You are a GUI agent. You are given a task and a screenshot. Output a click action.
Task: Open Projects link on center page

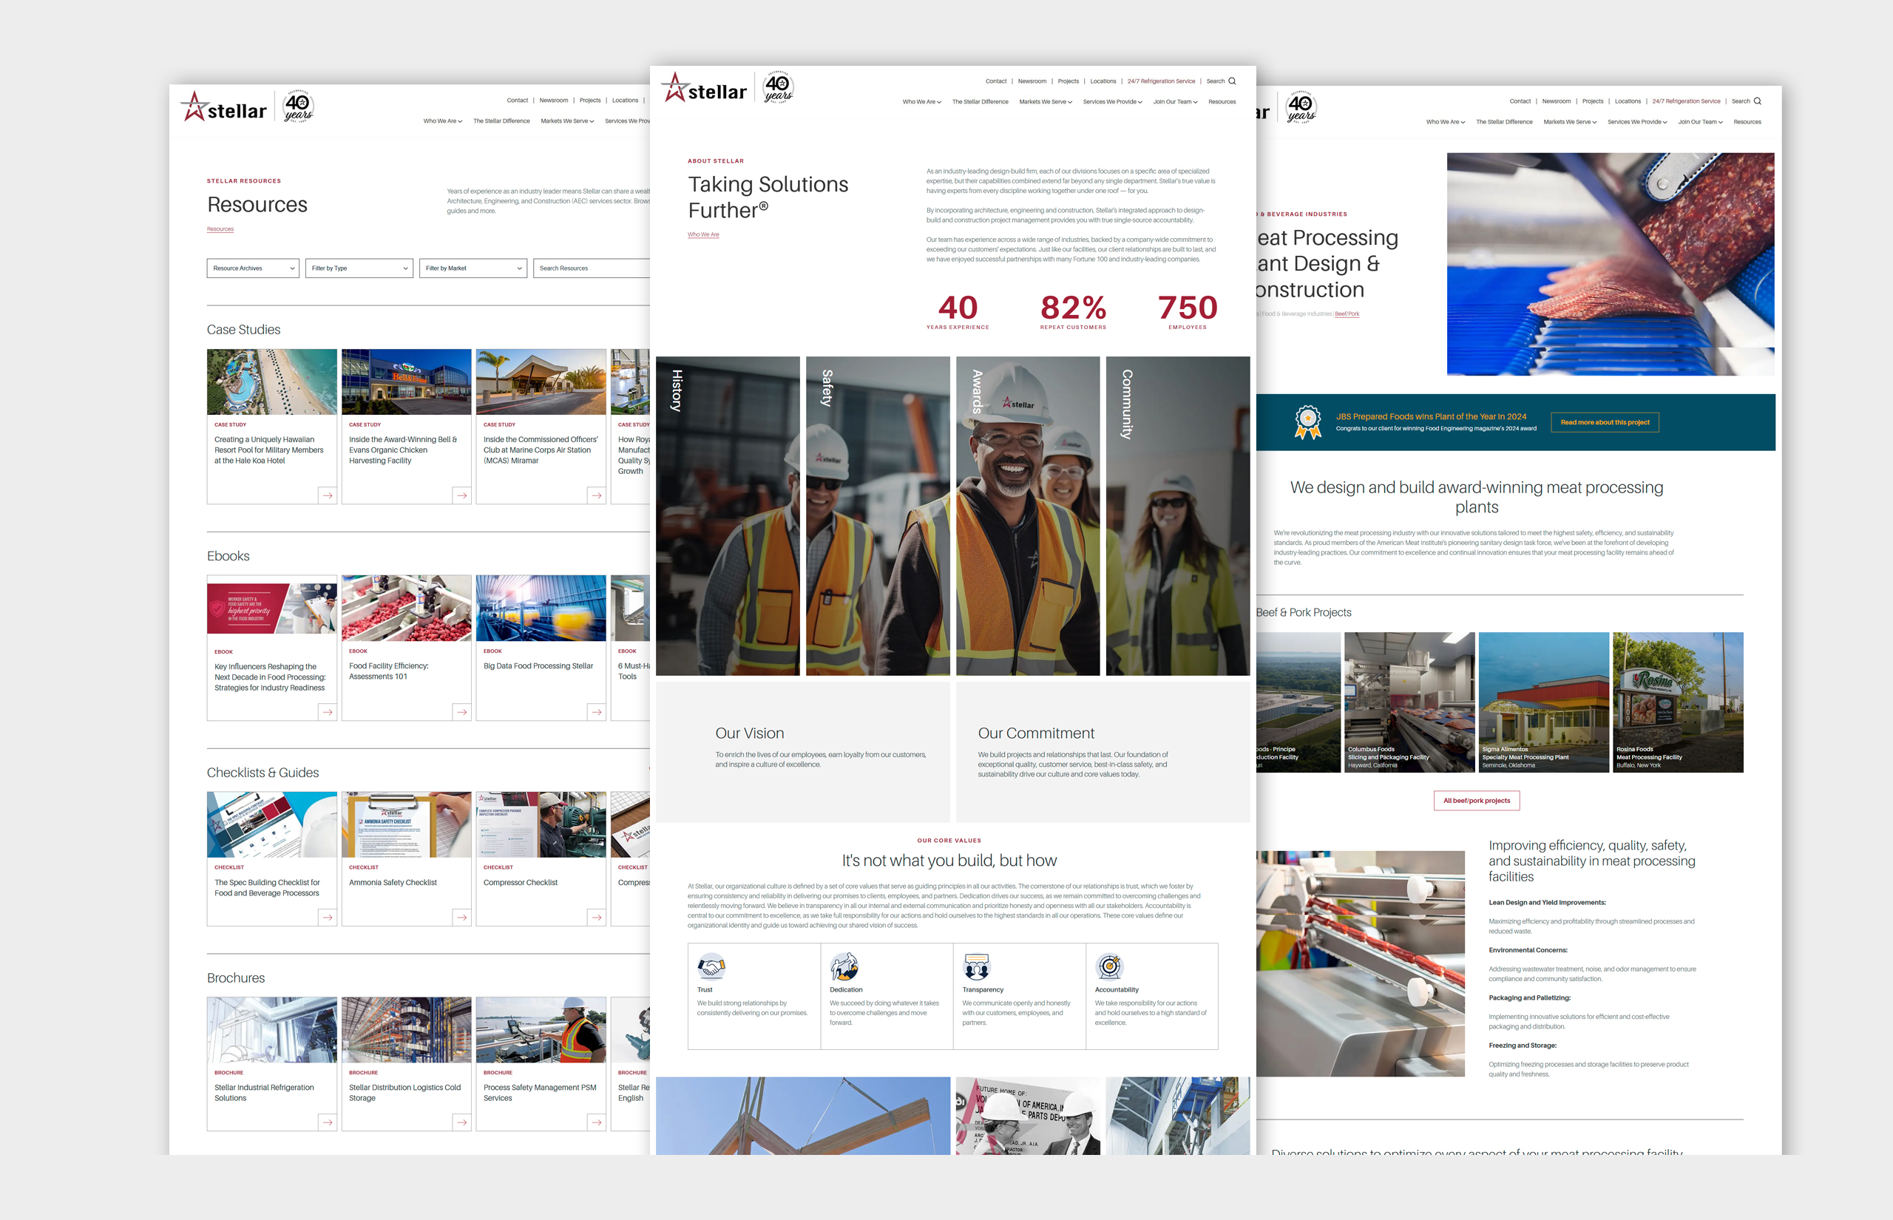[1068, 81]
